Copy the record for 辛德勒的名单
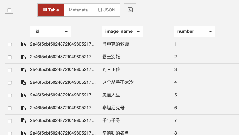Screen dimensions: 239x135 click(23, 133)
